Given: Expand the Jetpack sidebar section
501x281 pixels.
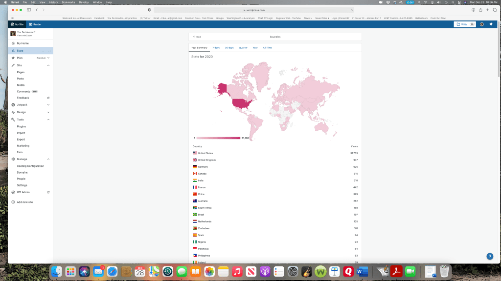Looking at the screenshot, I should pos(48,105).
